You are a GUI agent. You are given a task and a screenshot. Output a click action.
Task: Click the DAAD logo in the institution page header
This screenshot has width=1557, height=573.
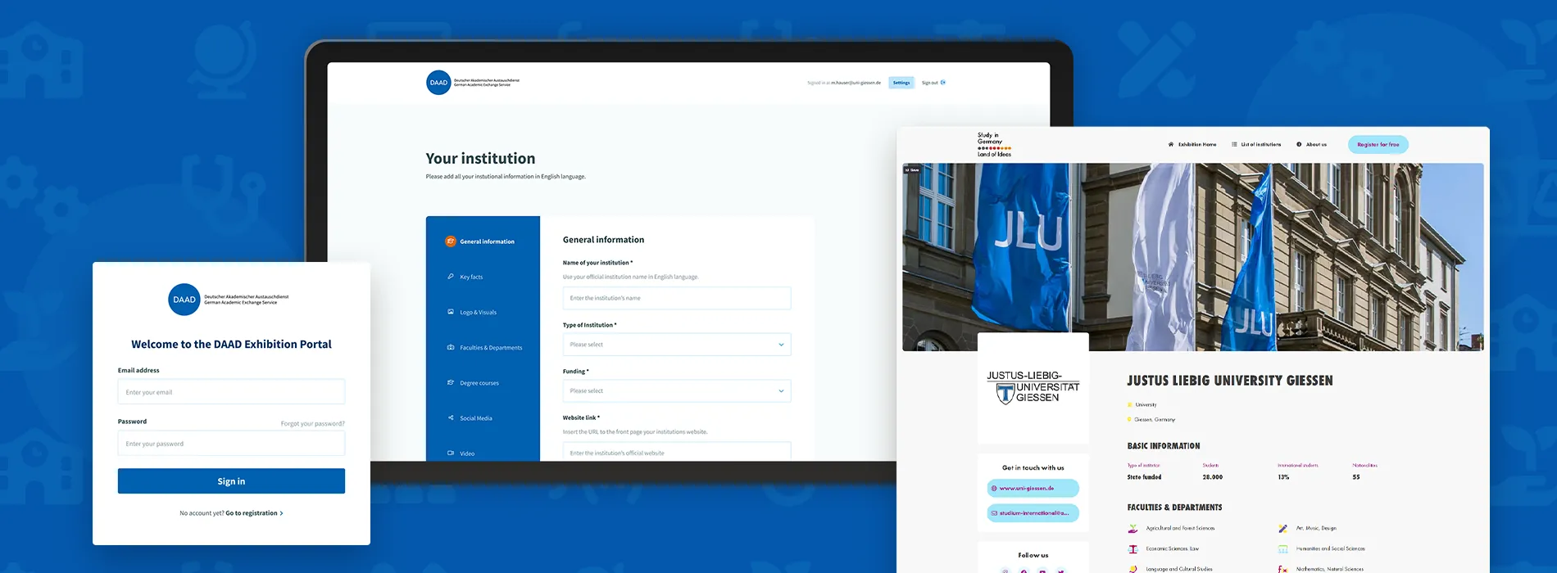click(x=438, y=82)
